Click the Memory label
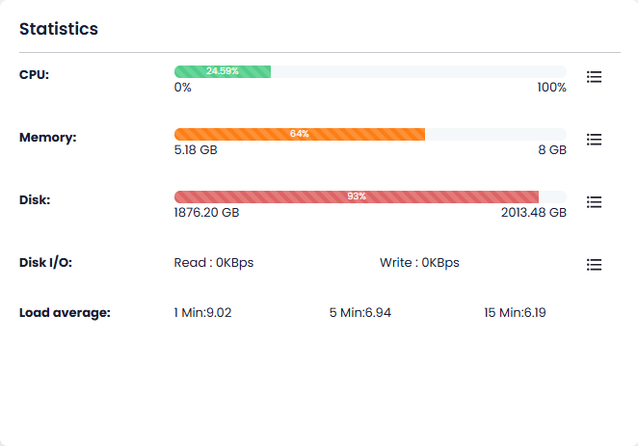 click(47, 138)
